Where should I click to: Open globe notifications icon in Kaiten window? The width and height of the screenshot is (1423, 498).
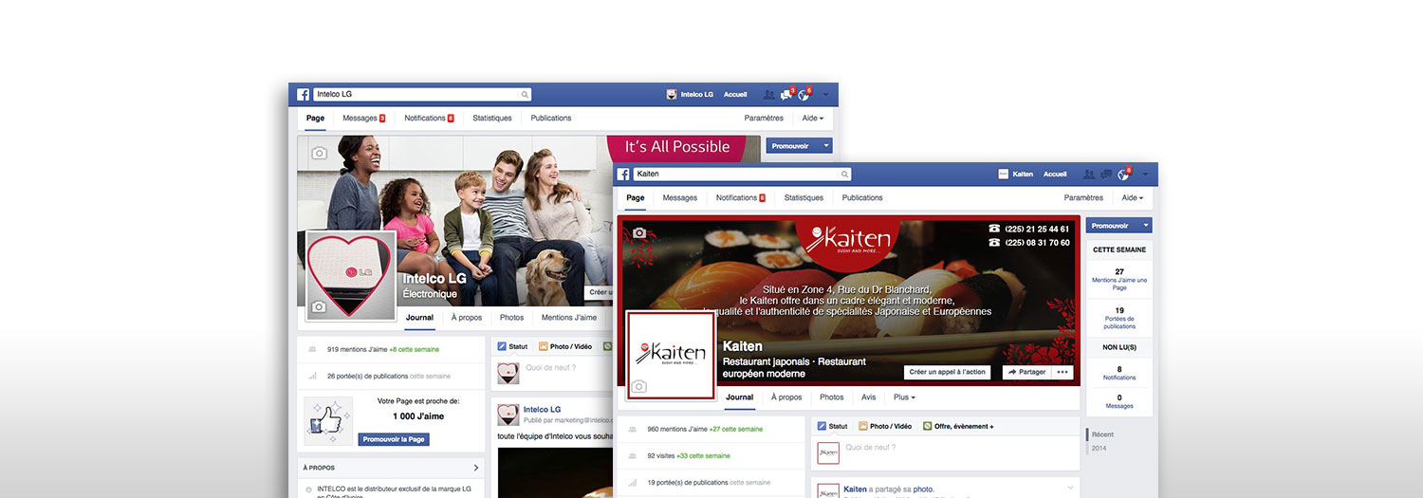[1123, 175]
